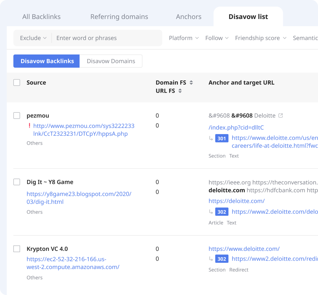Click redirect arrow icon in pezmou row
Screen dimensions: 318x295
click(x=211, y=138)
